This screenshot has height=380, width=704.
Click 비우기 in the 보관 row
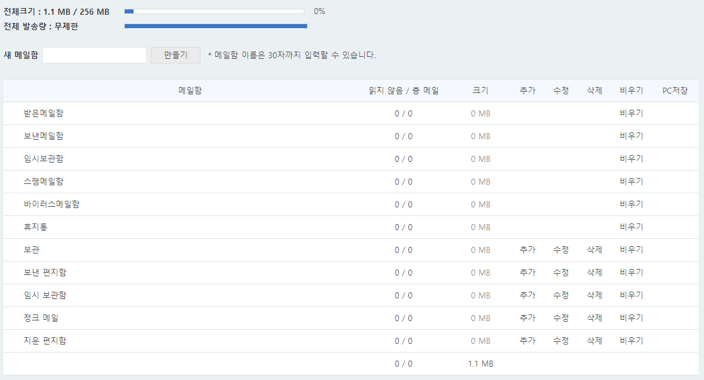pos(632,250)
